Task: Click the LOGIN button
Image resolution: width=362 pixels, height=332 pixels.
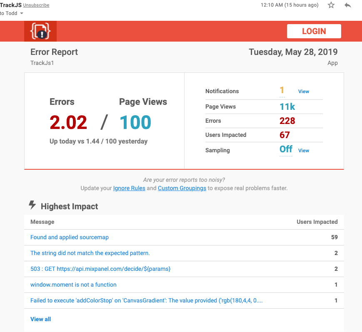Action: pos(314,31)
